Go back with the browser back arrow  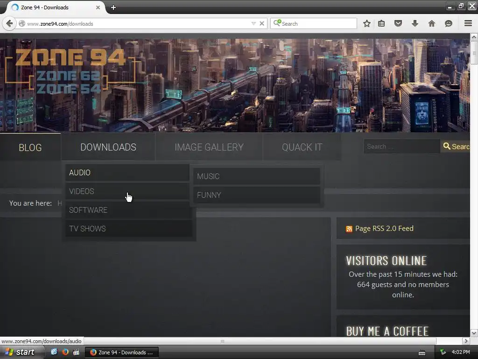[9, 23]
